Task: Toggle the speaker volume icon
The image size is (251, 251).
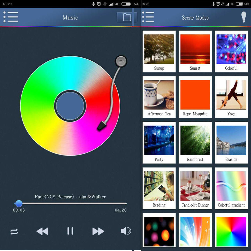Action: click(x=126, y=231)
